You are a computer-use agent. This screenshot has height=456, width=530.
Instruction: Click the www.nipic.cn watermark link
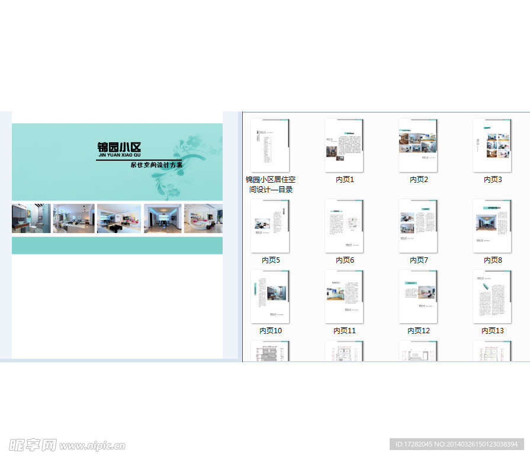coord(93,445)
